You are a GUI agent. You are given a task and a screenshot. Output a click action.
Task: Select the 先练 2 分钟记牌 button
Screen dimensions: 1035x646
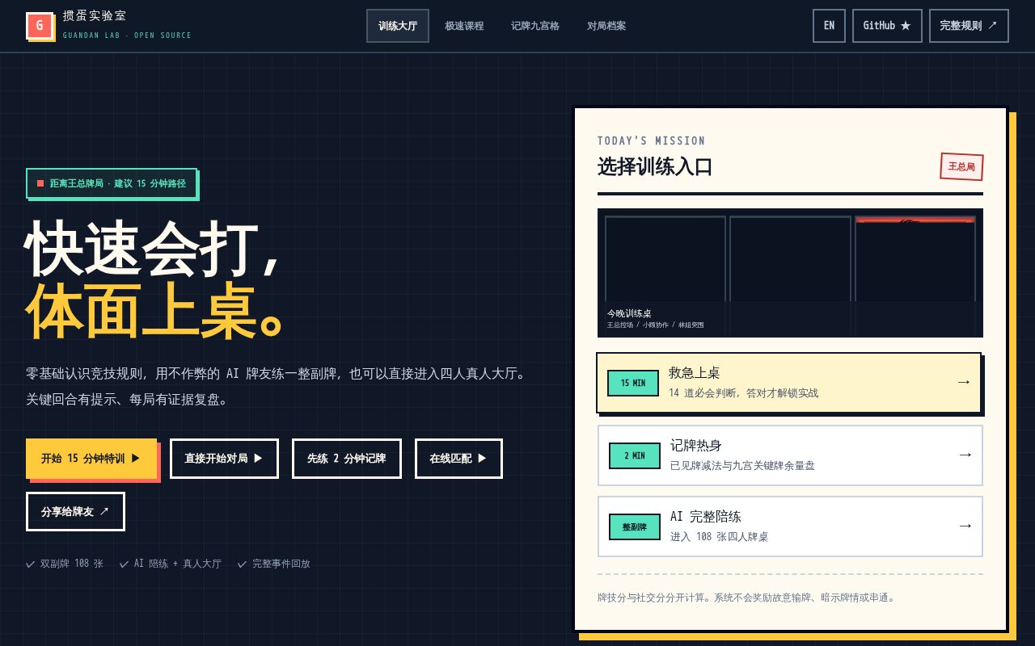[346, 459]
